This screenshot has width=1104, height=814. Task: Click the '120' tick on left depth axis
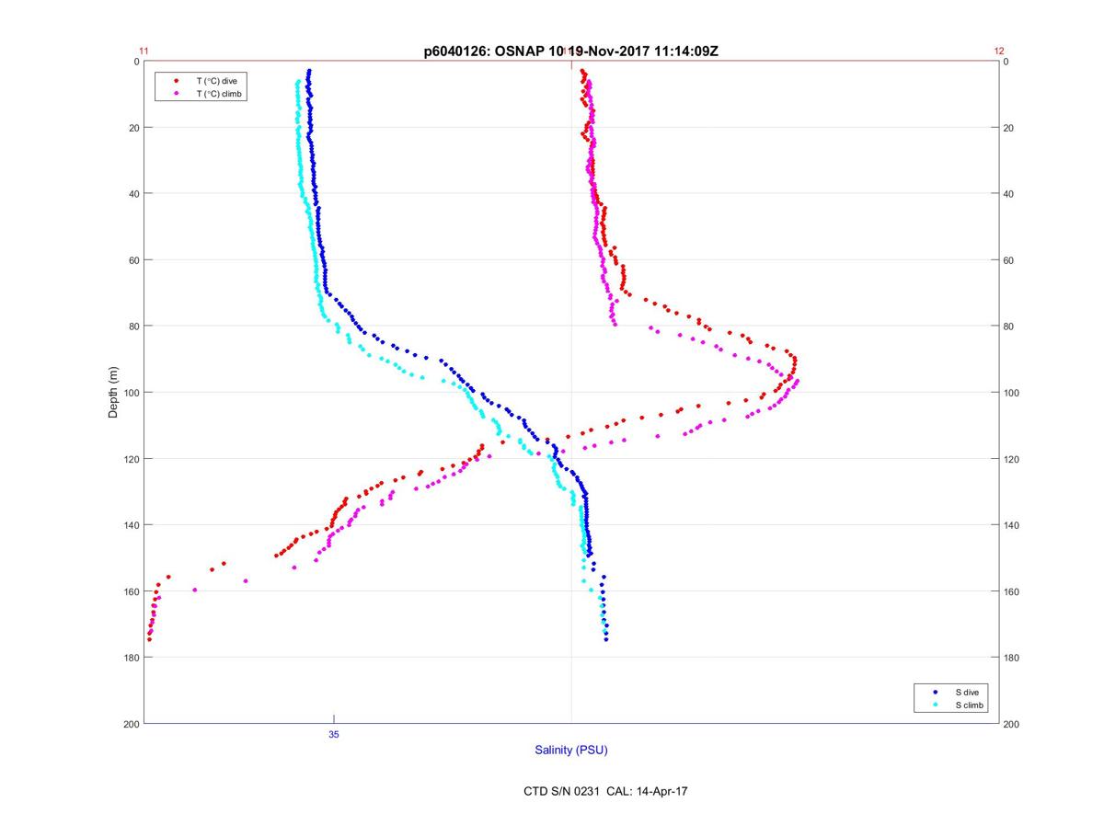(132, 459)
